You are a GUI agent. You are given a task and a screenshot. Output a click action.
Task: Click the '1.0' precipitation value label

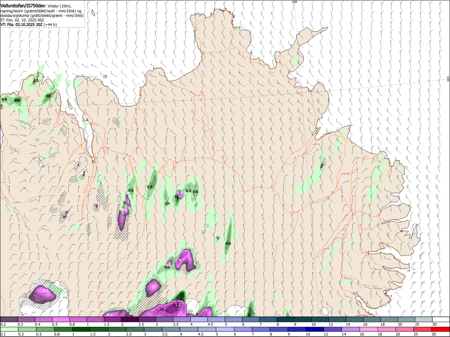tap(49, 96)
